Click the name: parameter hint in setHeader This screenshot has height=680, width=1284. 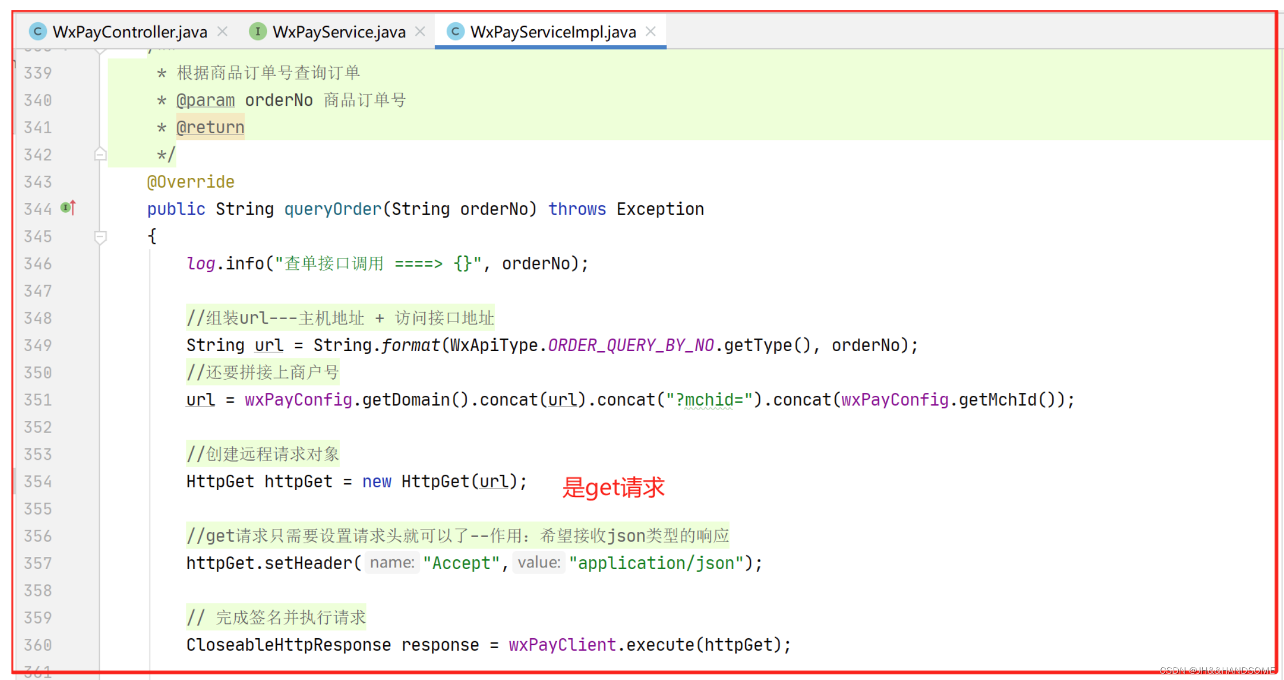click(392, 563)
